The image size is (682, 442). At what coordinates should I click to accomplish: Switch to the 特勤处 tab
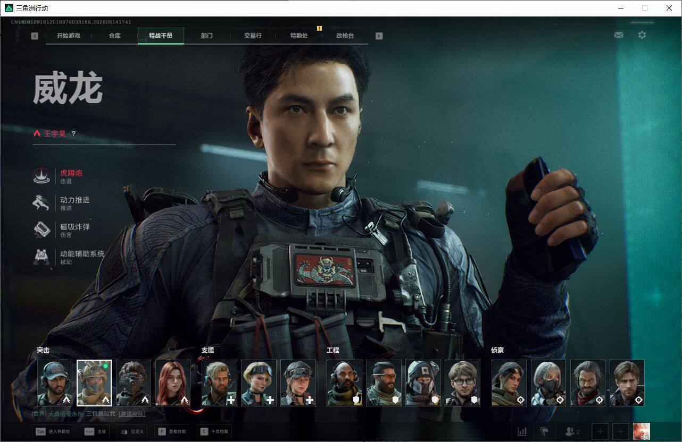pos(299,36)
